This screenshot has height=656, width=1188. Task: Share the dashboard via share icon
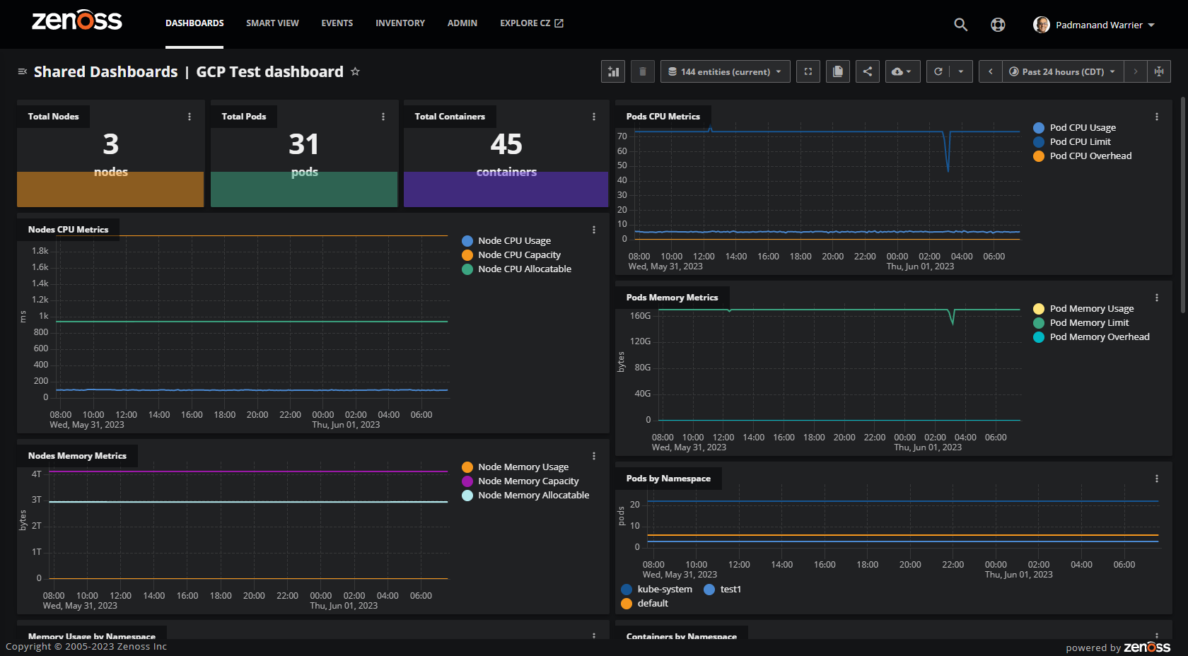click(x=868, y=71)
